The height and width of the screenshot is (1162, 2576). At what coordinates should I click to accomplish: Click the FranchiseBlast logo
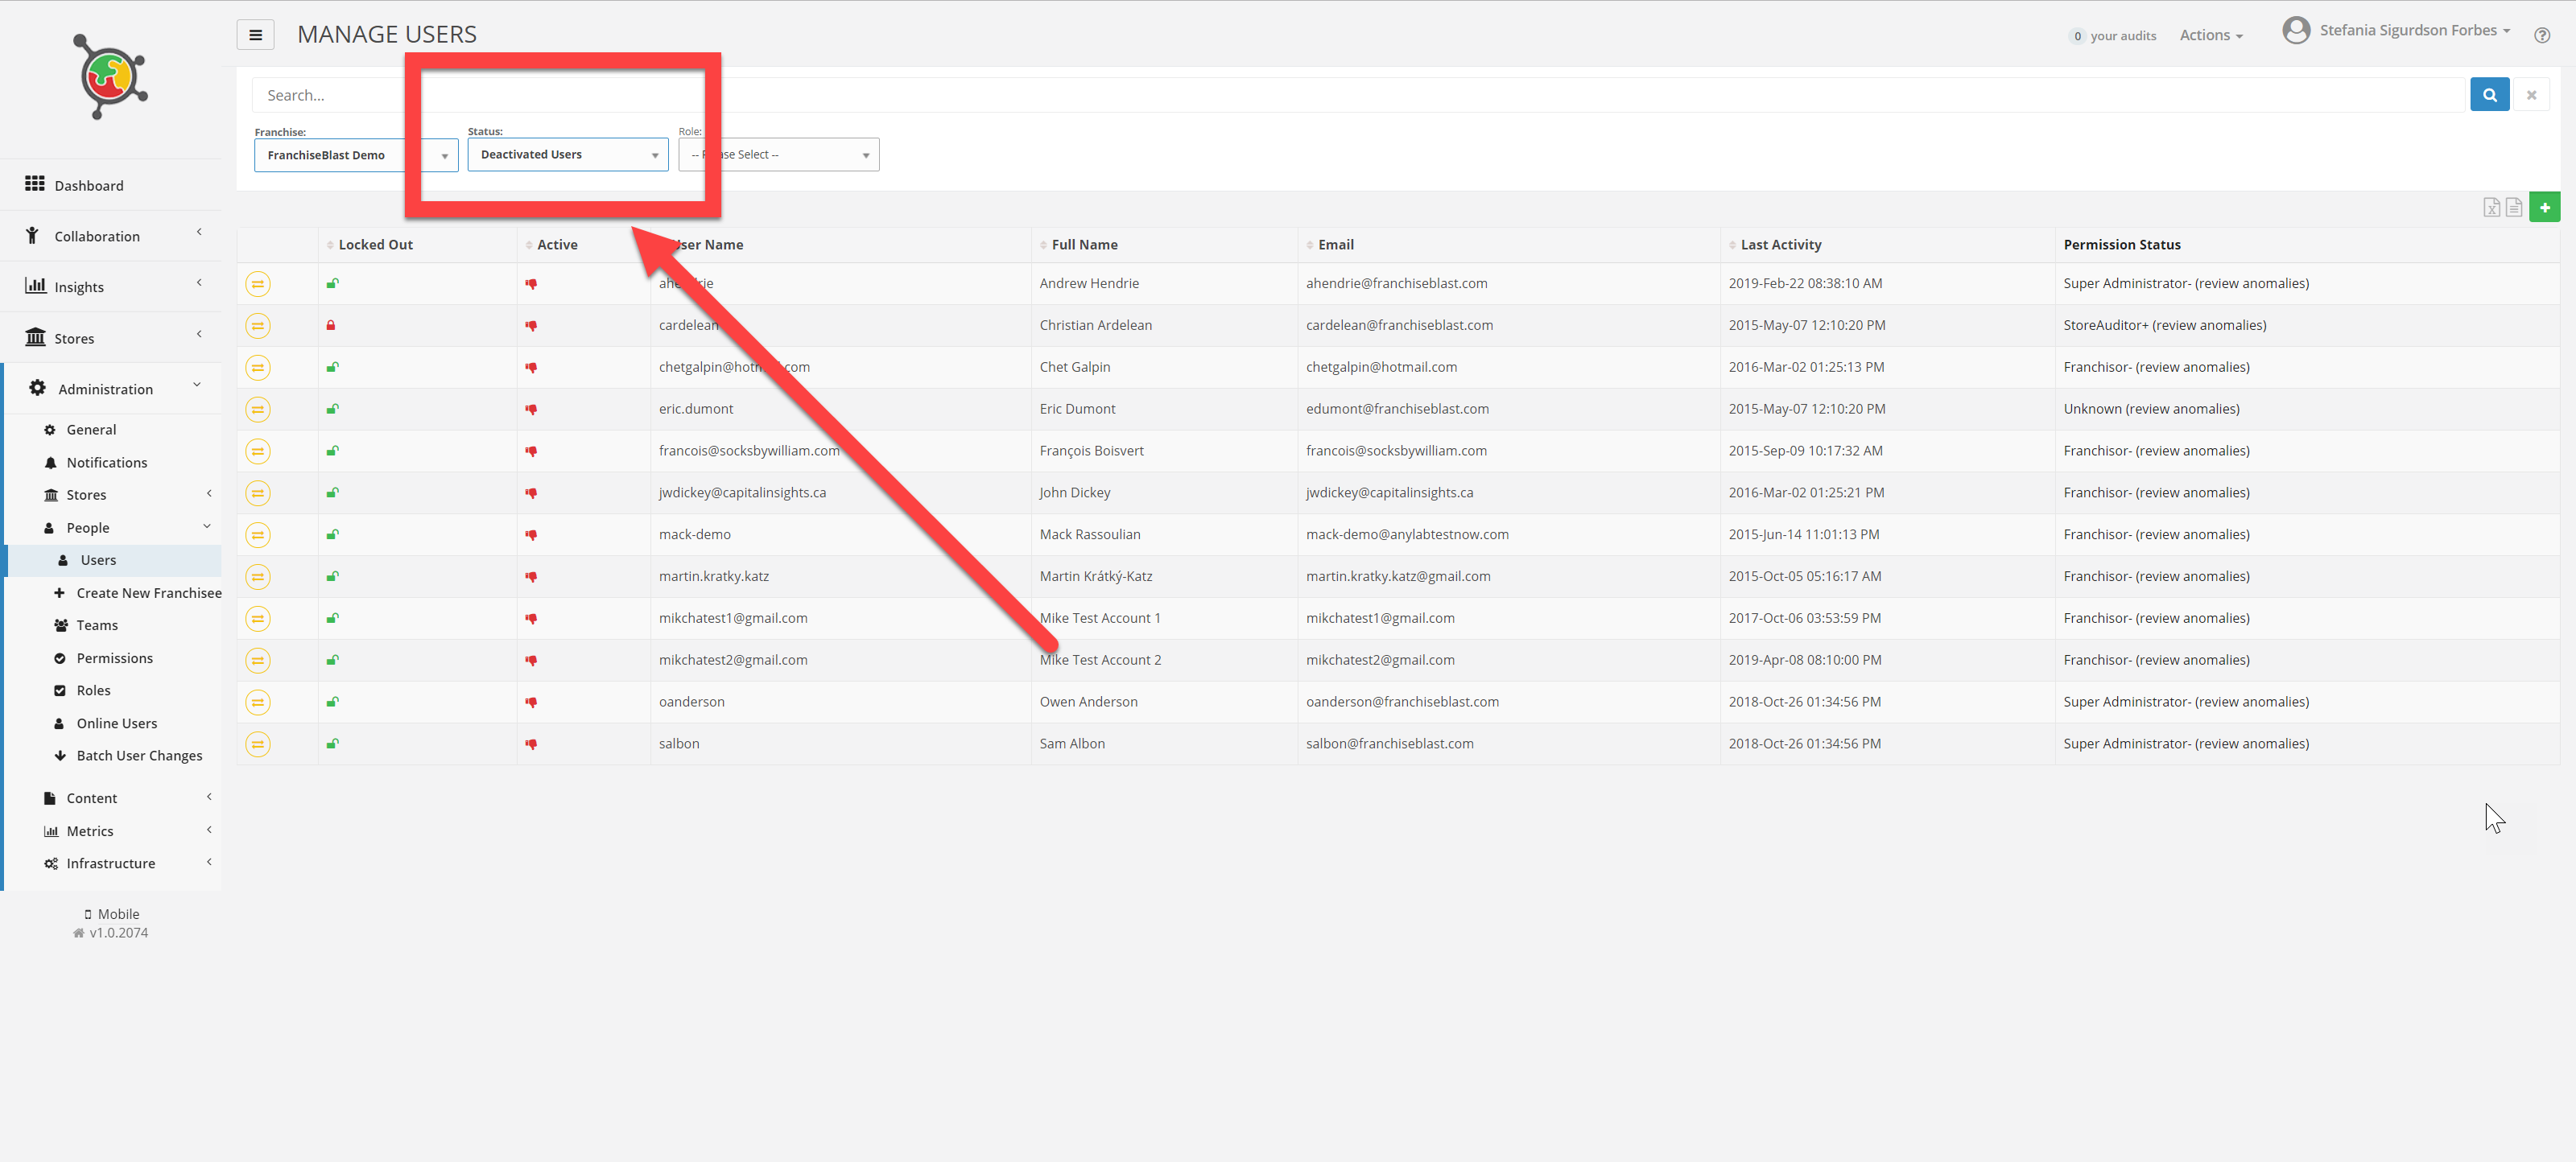click(x=111, y=77)
